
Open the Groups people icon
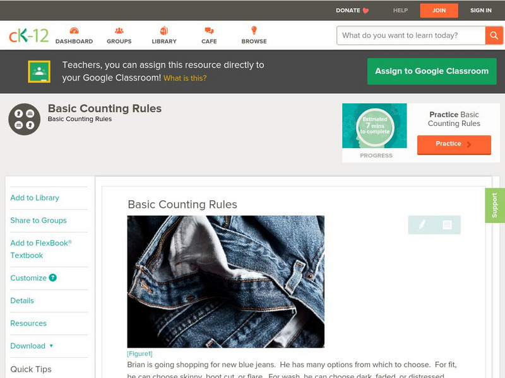pyautogui.click(x=119, y=30)
